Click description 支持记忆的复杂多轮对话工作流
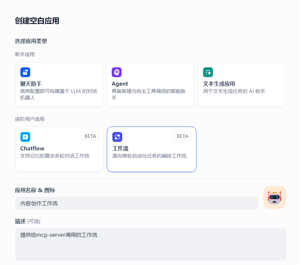The image size is (299, 265). (x=55, y=156)
